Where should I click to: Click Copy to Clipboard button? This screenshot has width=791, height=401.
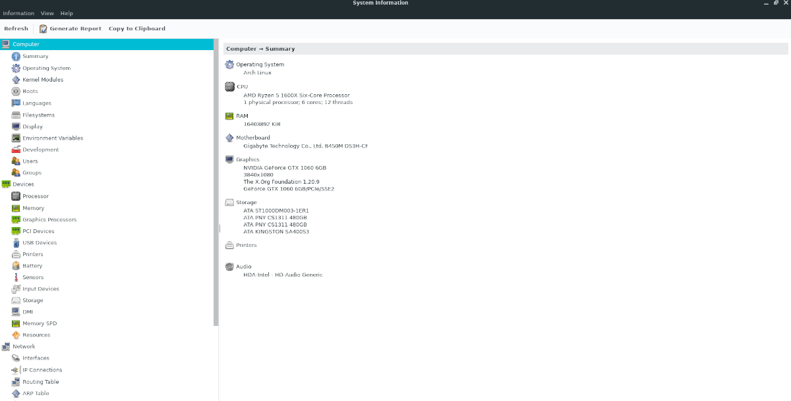coord(137,28)
